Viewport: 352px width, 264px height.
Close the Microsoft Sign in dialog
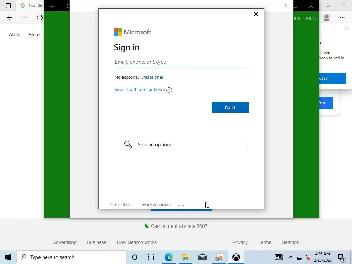(256, 14)
